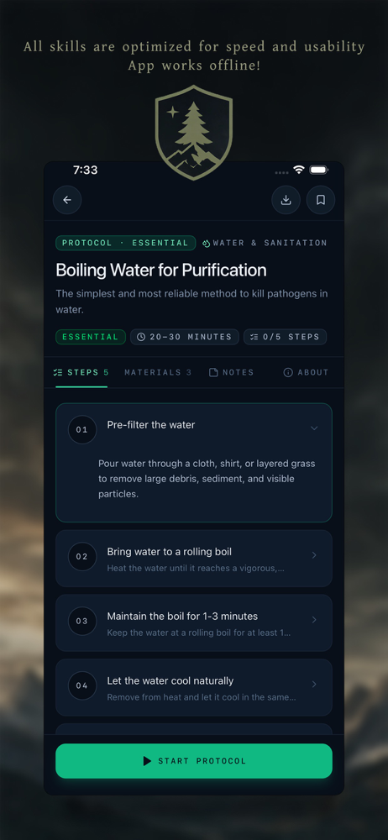Tap the clock icon in duration badge
Screen dimensions: 388x840
(x=141, y=337)
